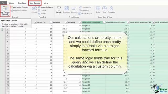Choose Duplicate Column

click(x=19, y=10)
